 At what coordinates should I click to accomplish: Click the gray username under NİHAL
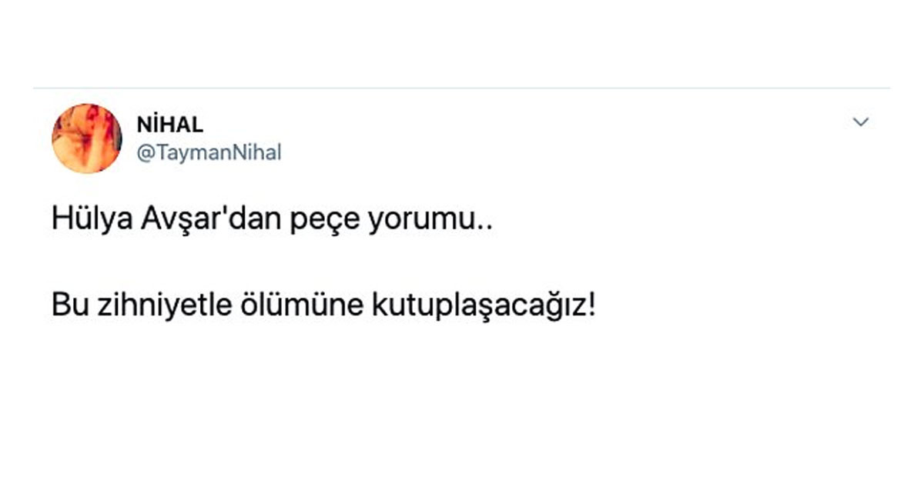click(x=209, y=153)
